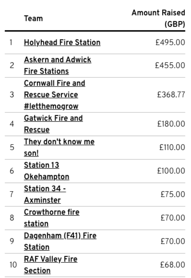
Task: Select the £180.00 amount cell
Action: pos(171,124)
